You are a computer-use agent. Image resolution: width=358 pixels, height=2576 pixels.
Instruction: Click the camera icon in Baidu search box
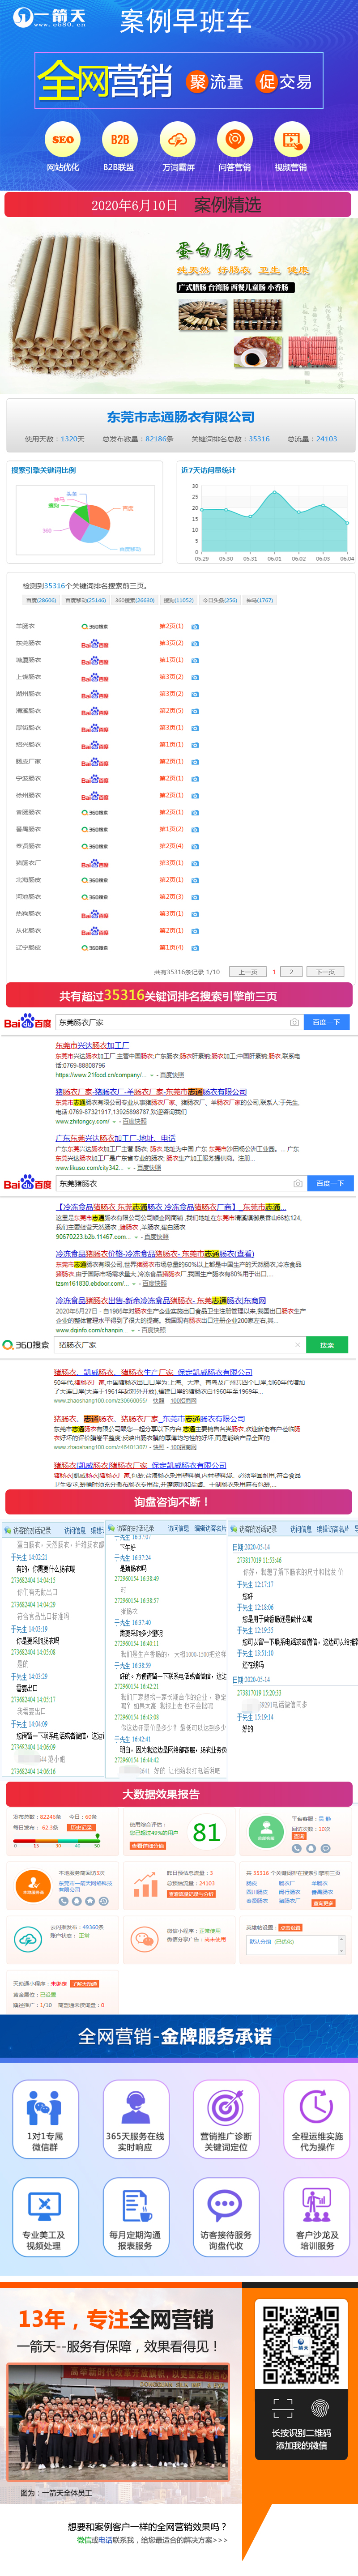click(294, 1022)
